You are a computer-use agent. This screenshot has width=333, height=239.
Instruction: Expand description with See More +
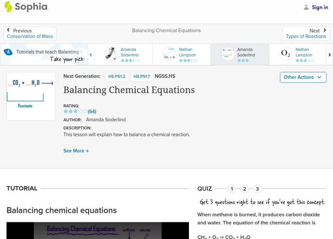(76, 151)
